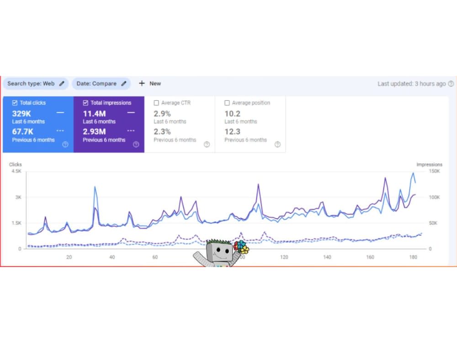This screenshot has height=343, width=457.
Task: Click the 60 day axis label
Action: (x=155, y=257)
